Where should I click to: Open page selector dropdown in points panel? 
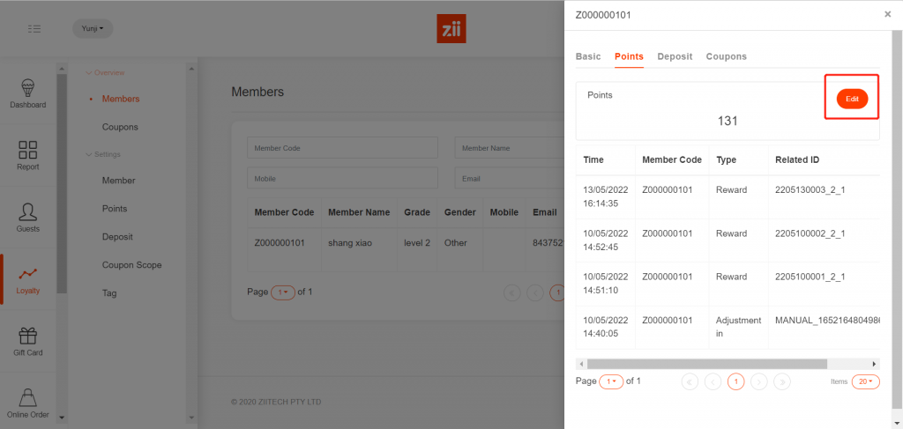(x=610, y=381)
